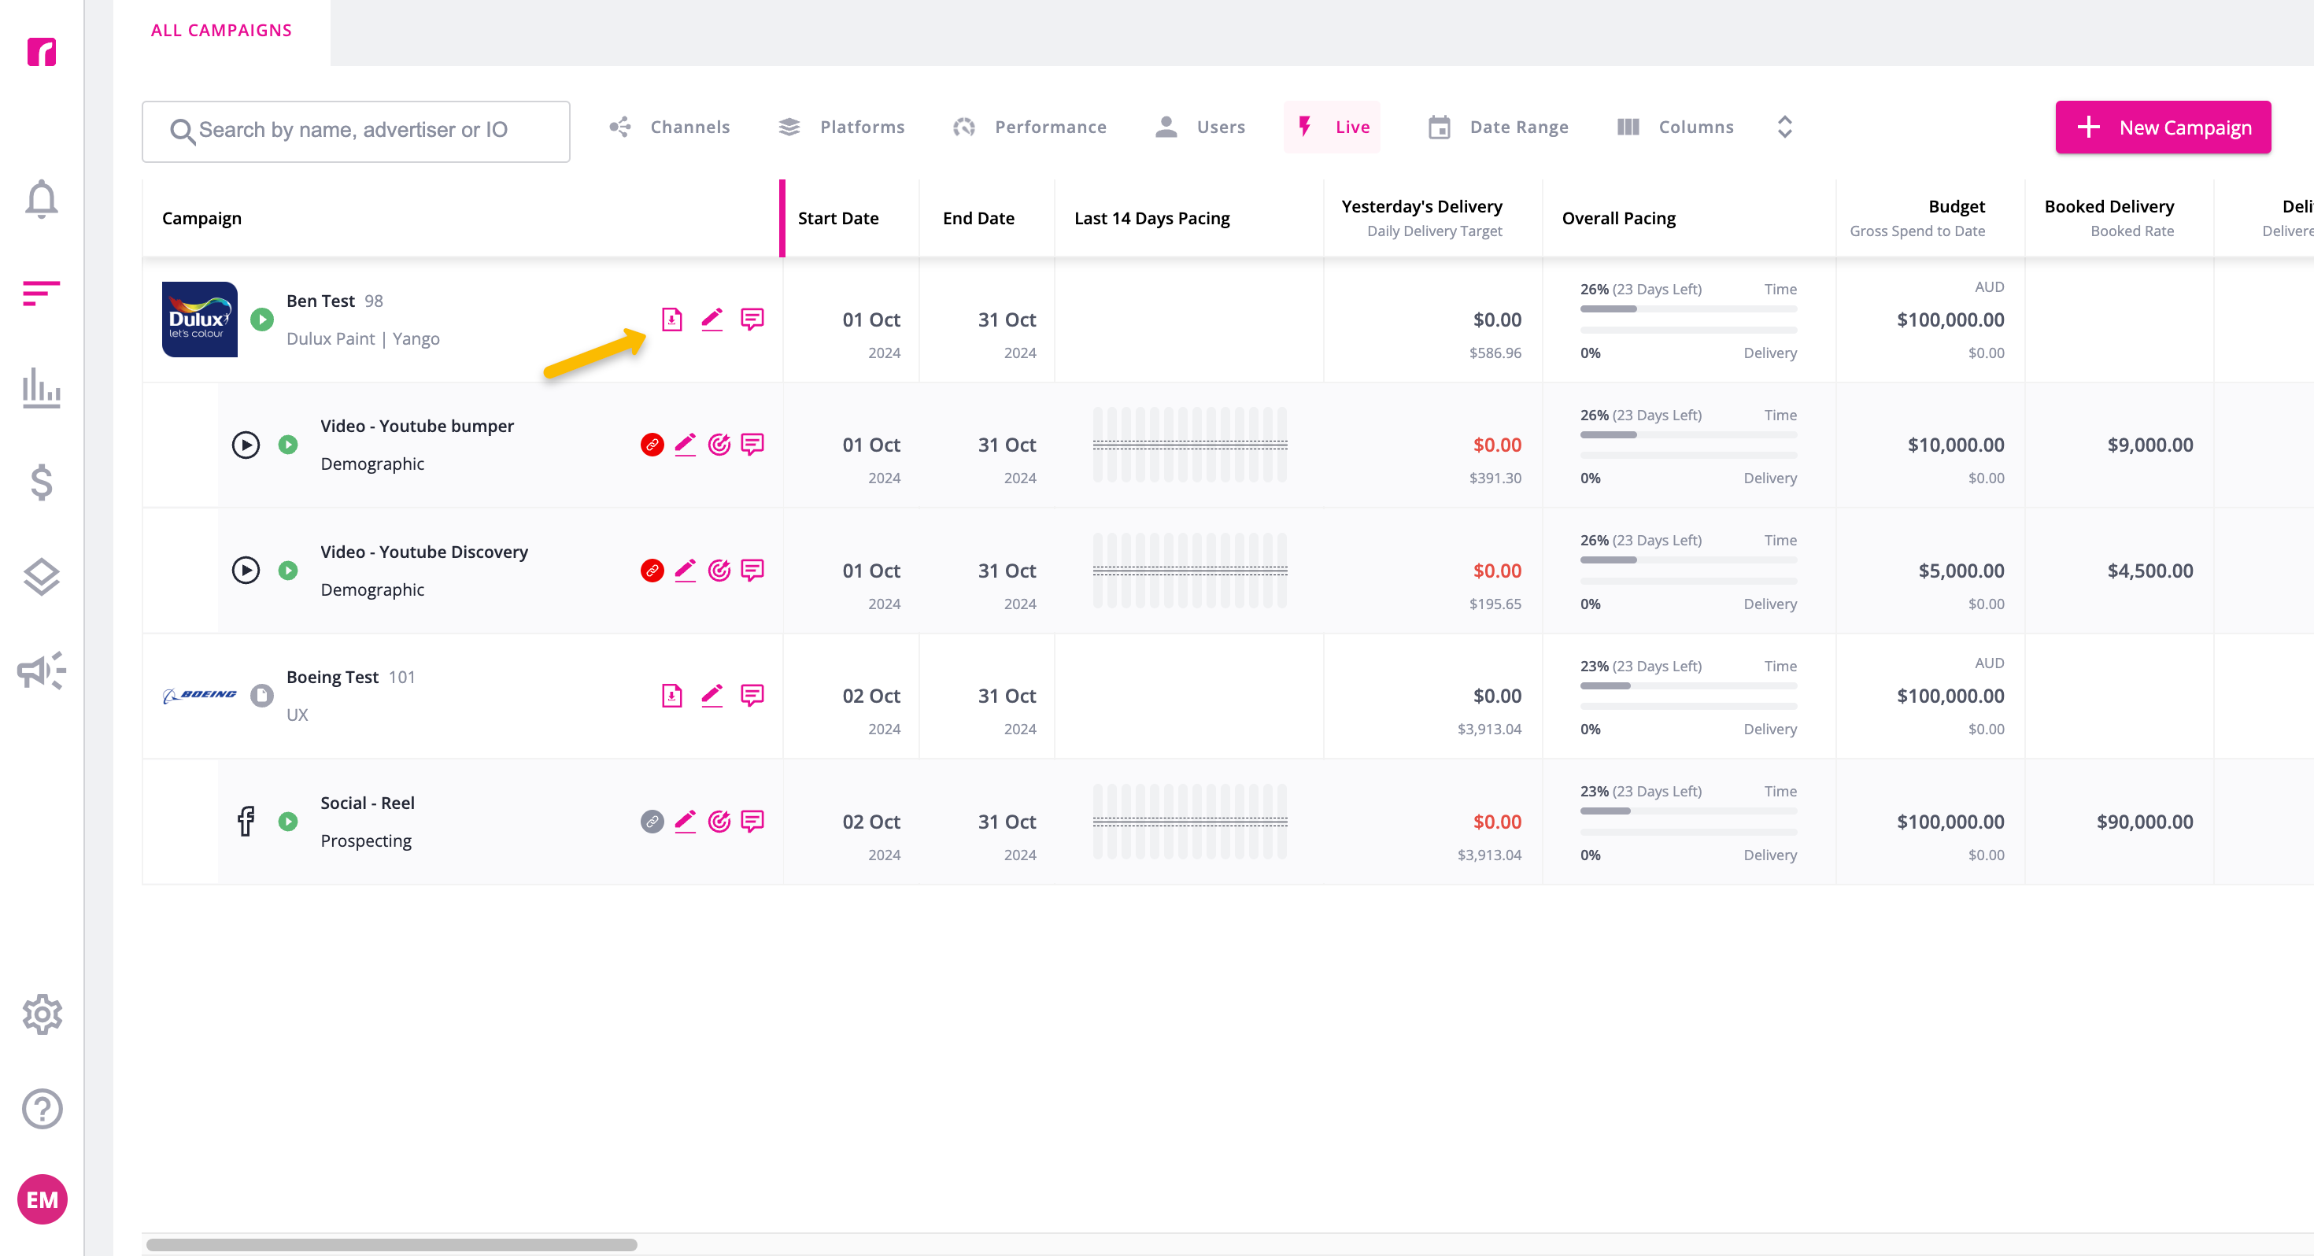Toggle green status of Video - Youtube bumper
The image size is (2314, 1256).
point(287,445)
